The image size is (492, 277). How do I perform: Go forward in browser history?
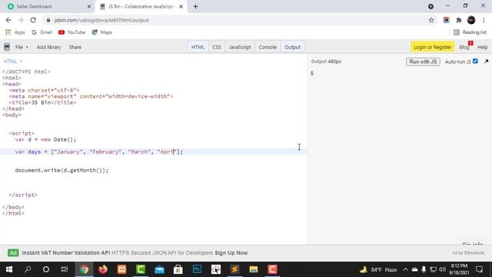click(x=21, y=20)
